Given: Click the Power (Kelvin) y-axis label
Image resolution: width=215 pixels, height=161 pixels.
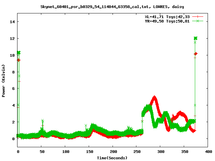Looking at the screenshot, I should pos(3,81).
